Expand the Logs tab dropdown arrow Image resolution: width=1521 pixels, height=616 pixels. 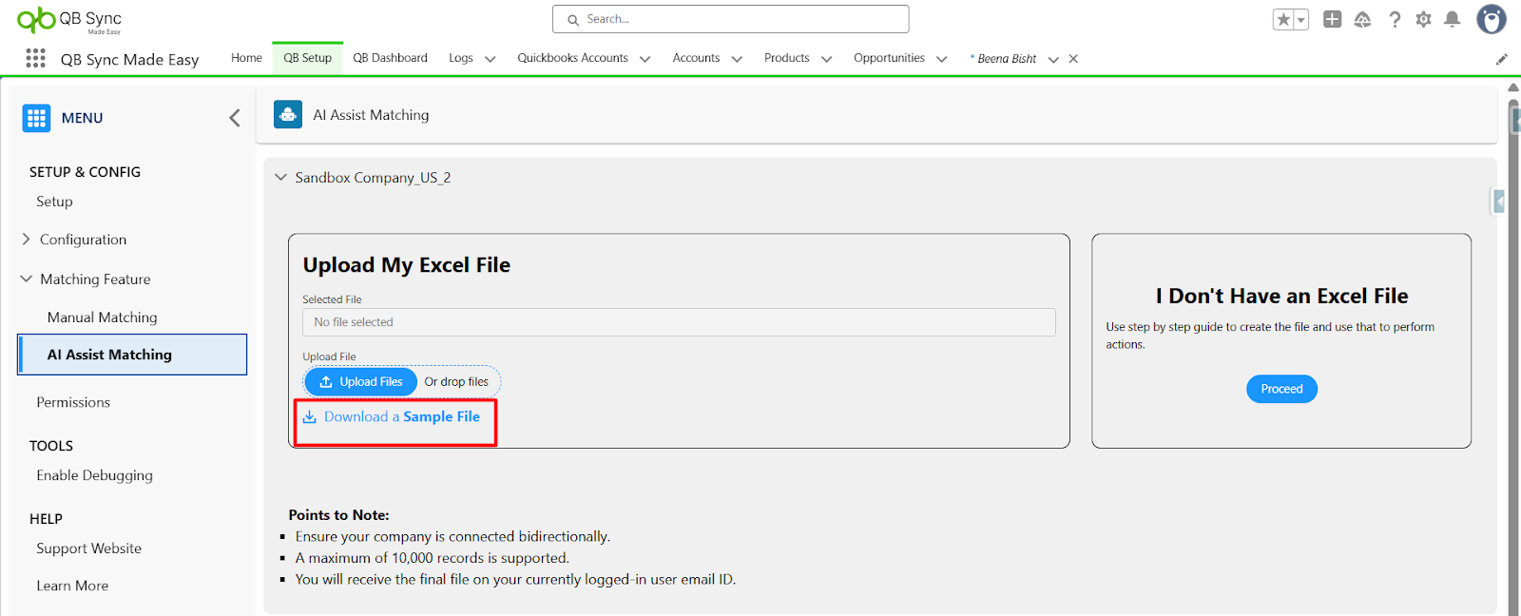pyautogui.click(x=491, y=59)
